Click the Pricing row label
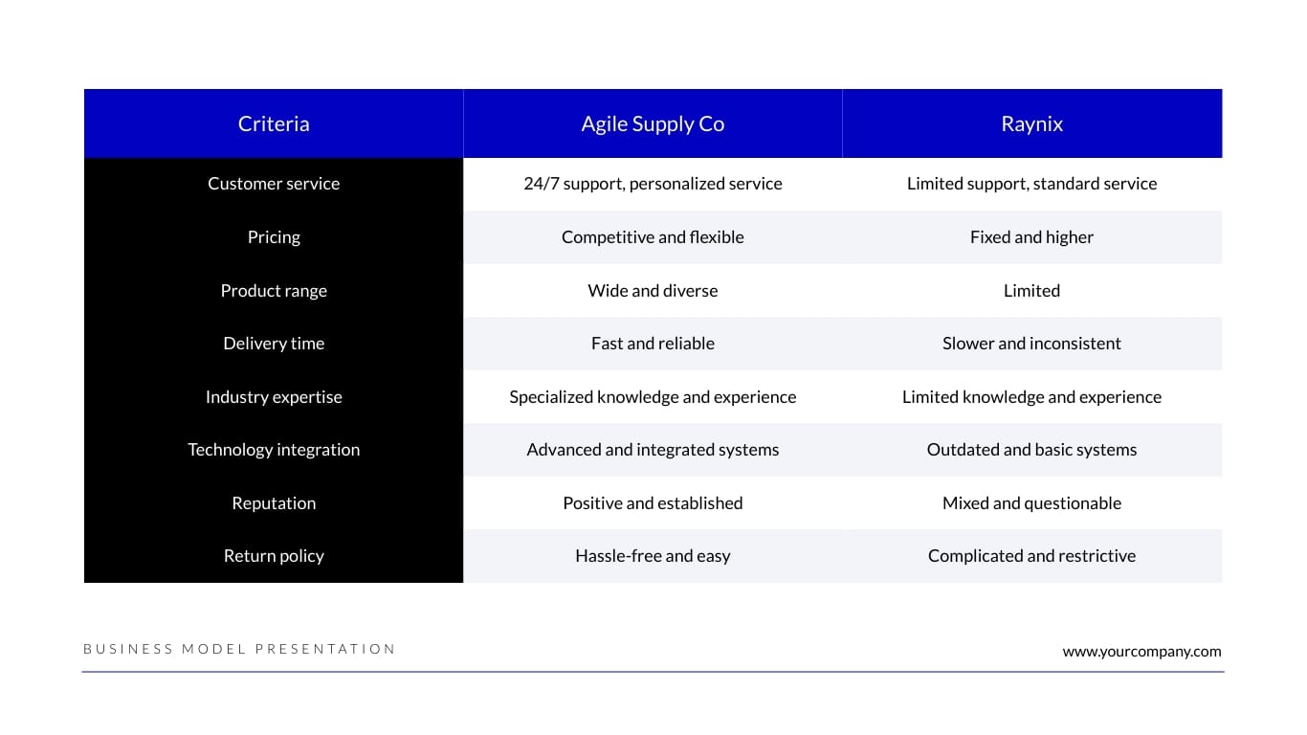Screen dimensions: 1307x735 274,237
